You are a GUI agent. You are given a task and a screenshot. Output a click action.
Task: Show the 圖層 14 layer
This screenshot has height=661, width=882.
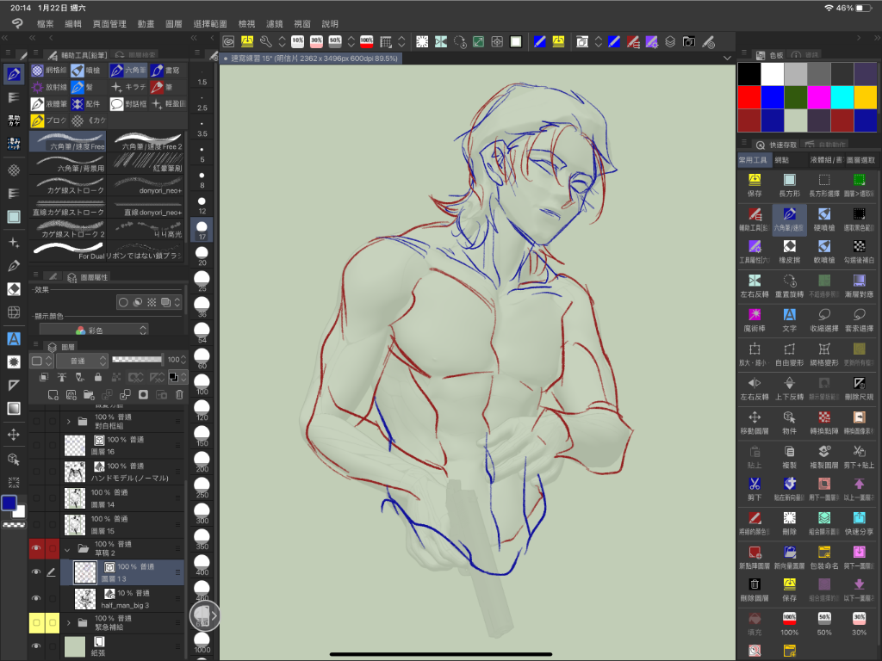coord(36,498)
